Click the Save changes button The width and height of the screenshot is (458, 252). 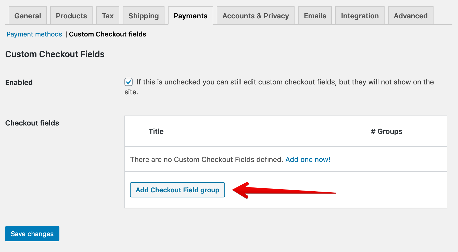[x=32, y=234]
